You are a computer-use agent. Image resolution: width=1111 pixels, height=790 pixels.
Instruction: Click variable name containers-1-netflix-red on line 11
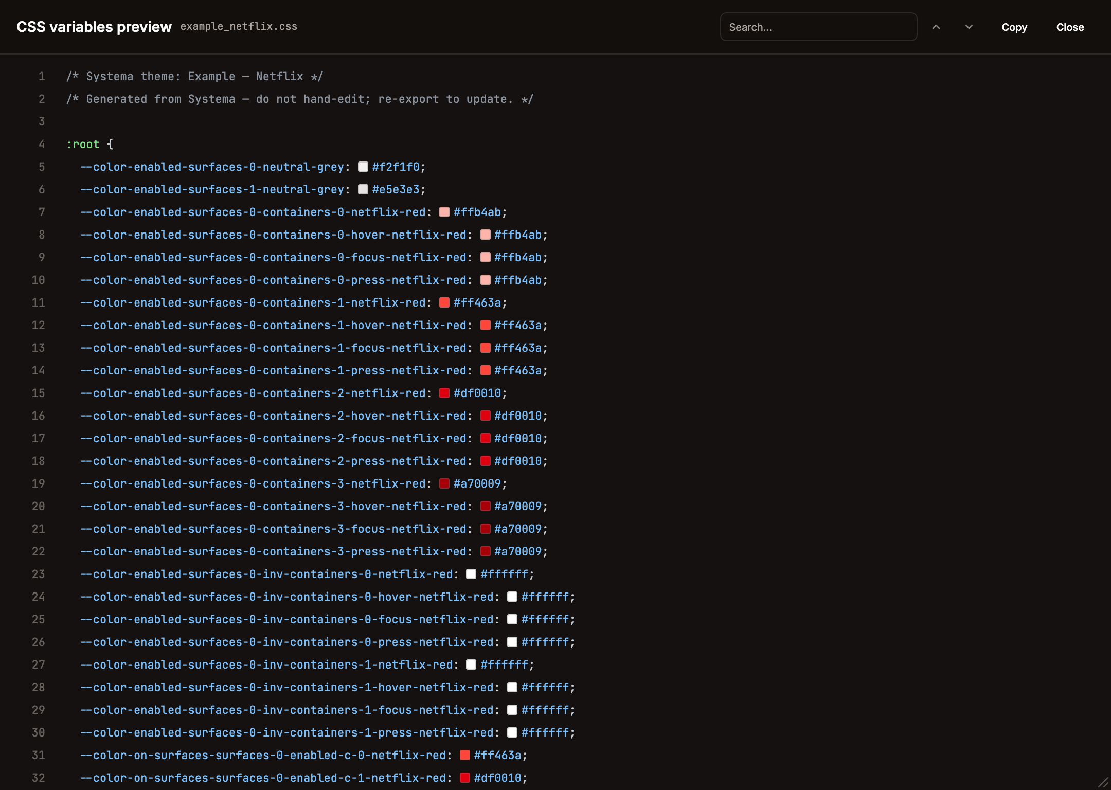pos(253,302)
